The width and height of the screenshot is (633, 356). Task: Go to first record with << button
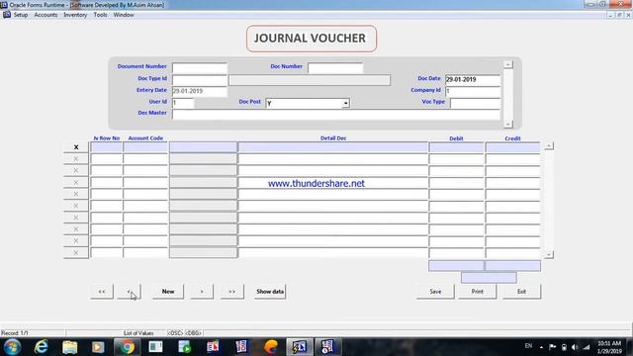coord(102,292)
